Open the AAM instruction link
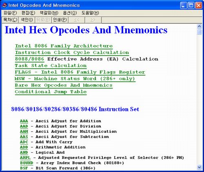 pos(24,131)
